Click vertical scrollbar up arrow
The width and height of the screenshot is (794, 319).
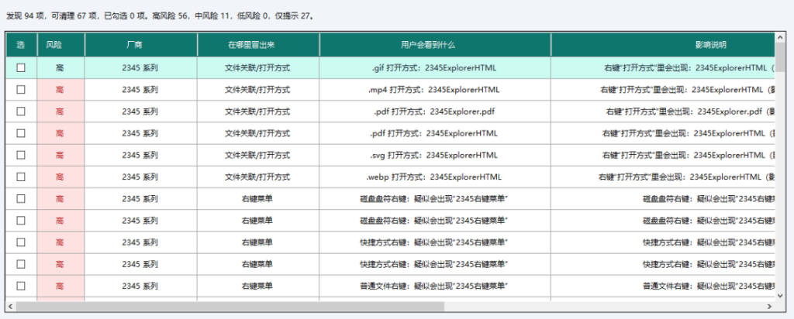coord(780,37)
